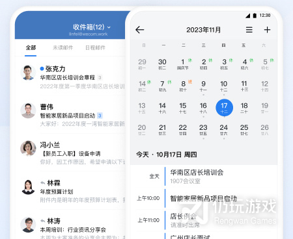Image resolution: width=293 pixels, height=239 pixels.
Task: Click sender name 冯小兰
Action: pos(50,145)
